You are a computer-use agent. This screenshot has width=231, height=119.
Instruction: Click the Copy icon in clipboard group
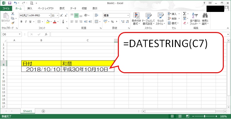click(x=13, y=19)
